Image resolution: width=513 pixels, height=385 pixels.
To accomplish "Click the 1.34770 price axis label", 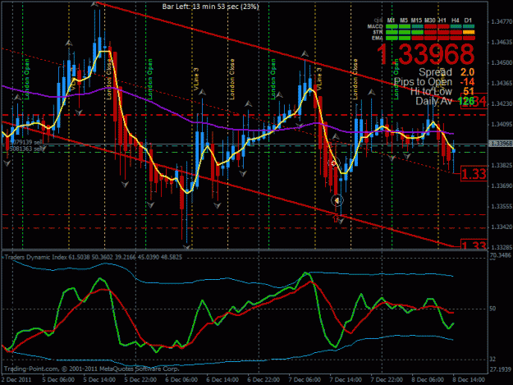I will [502, 22].
